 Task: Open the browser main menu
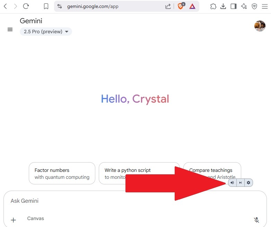pyautogui.click(x=265, y=6)
